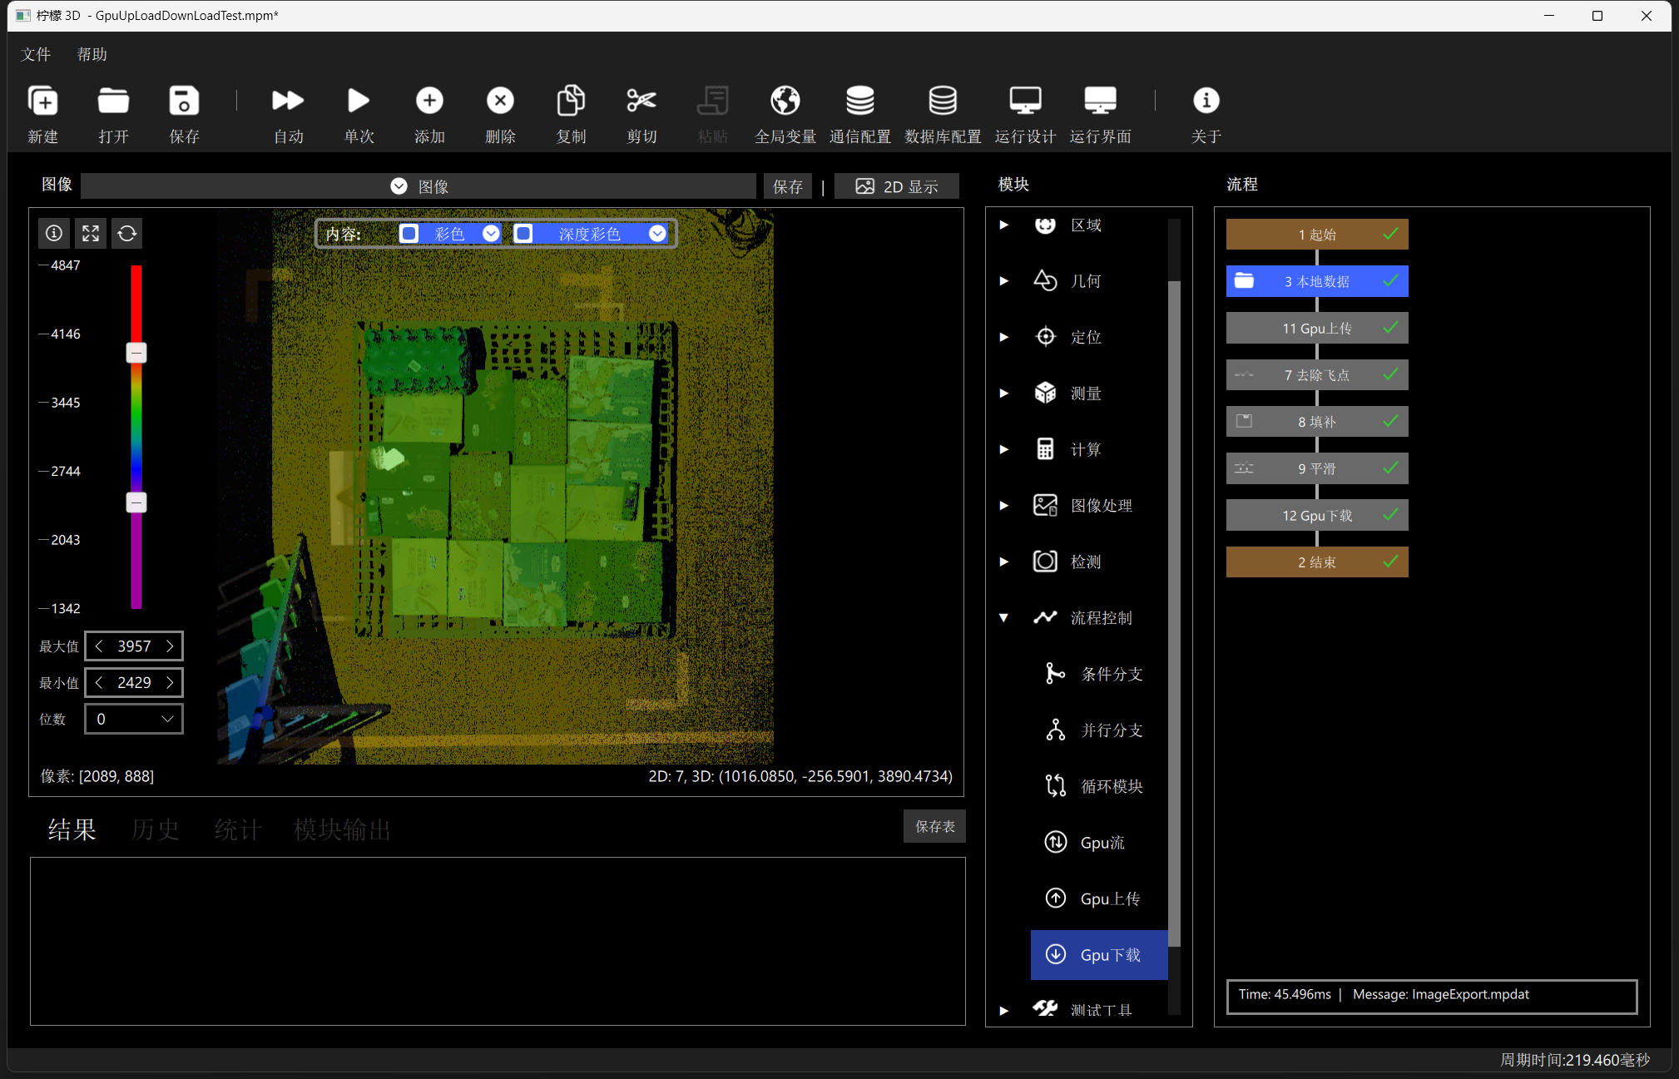Open 数据库配置 database config icon
The image size is (1679, 1079).
point(943,101)
